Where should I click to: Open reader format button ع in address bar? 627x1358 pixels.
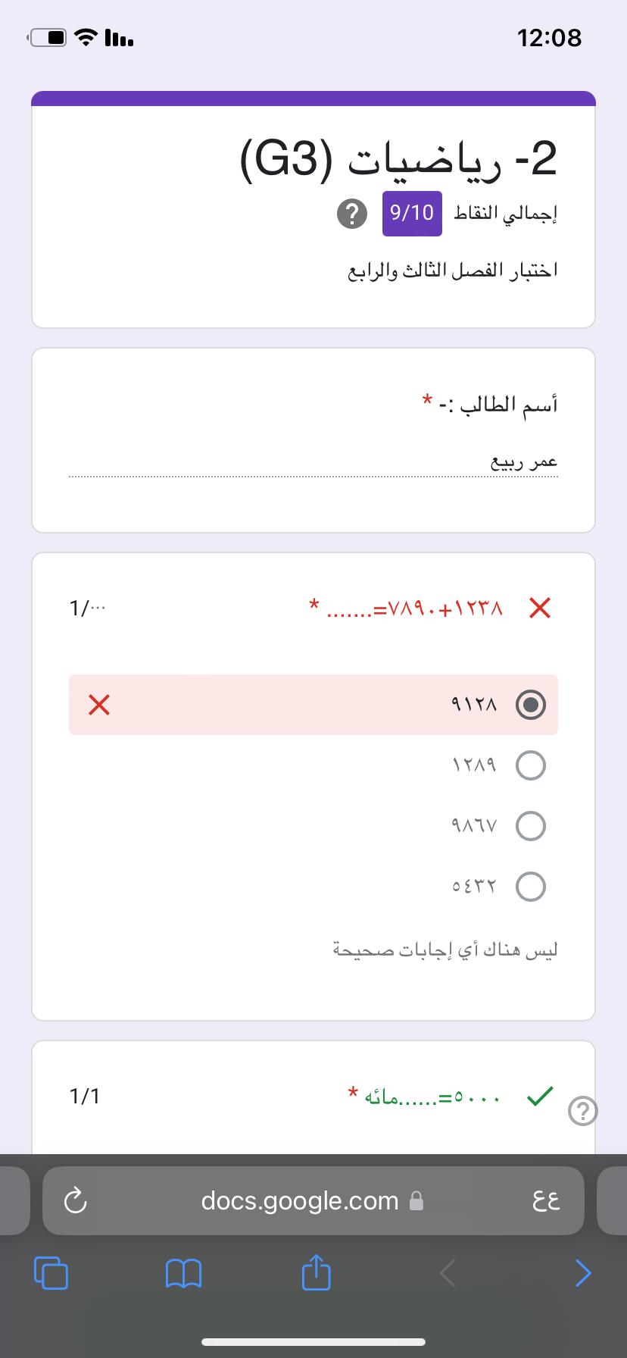(x=546, y=1200)
